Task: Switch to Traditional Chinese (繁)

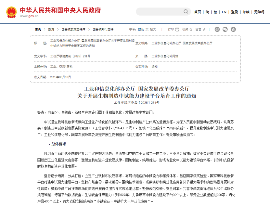Action: click(x=215, y=12)
